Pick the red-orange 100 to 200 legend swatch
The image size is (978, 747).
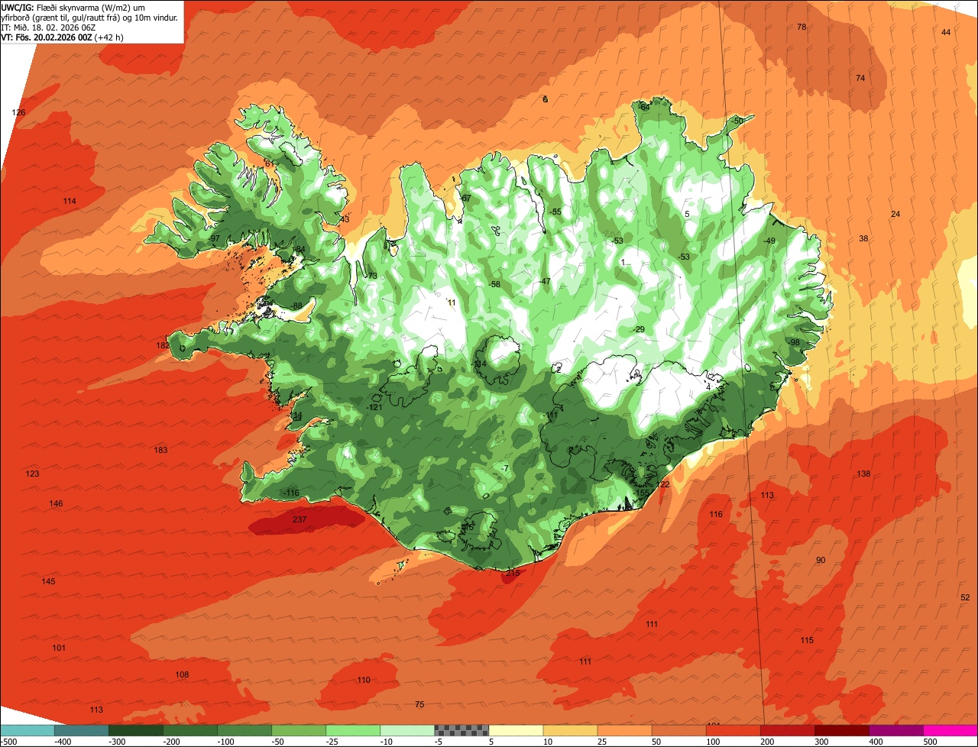[x=733, y=730]
